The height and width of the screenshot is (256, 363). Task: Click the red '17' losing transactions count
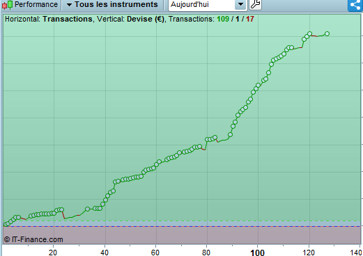(x=250, y=19)
